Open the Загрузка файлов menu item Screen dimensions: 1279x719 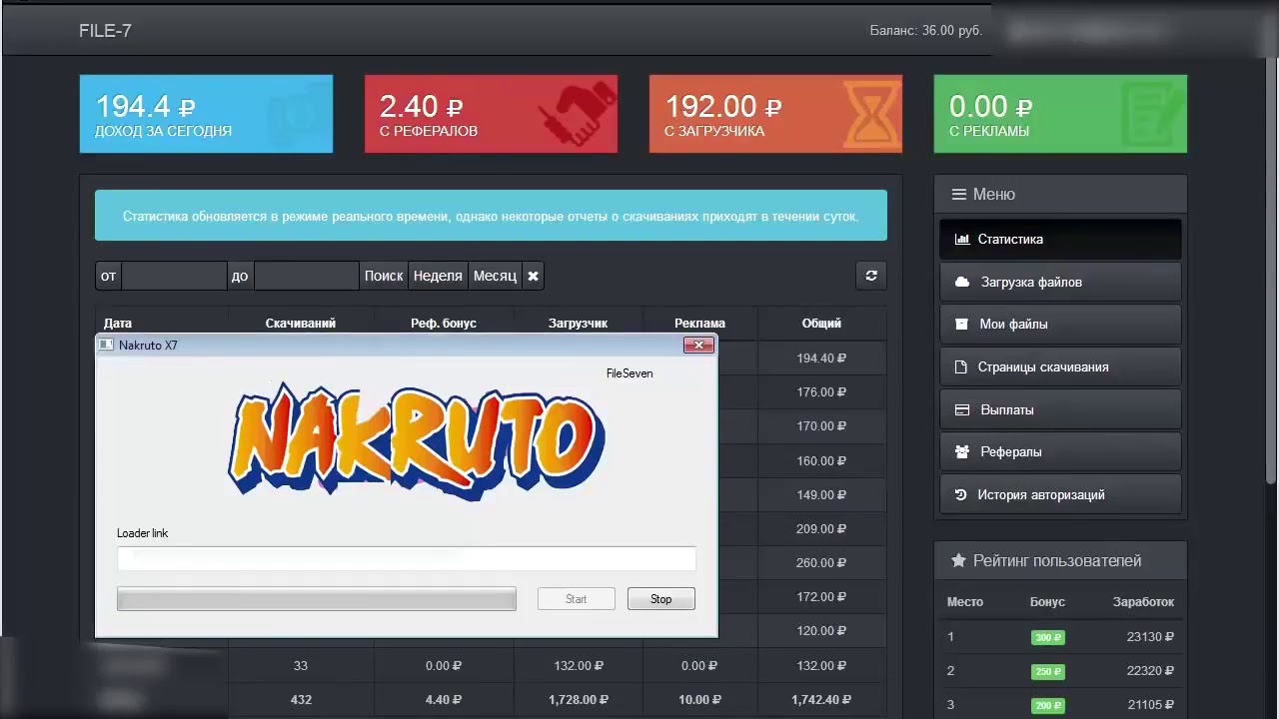click(1060, 282)
